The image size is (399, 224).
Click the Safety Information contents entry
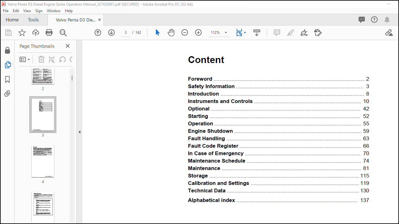279,86
